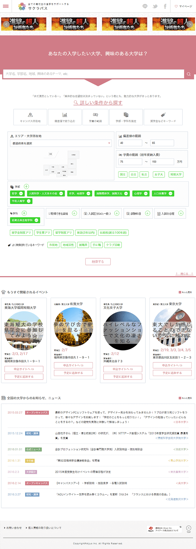Click the university search text field
Screen dimensions: 196x549
(x=93, y=74)
